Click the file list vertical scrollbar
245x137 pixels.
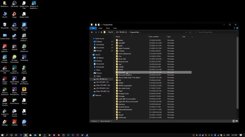click(x=237, y=73)
